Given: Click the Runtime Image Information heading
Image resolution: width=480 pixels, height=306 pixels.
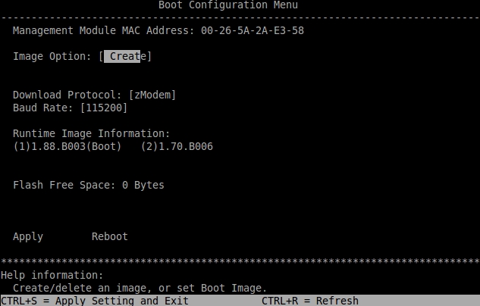Looking at the screenshot, I should 92,133.
